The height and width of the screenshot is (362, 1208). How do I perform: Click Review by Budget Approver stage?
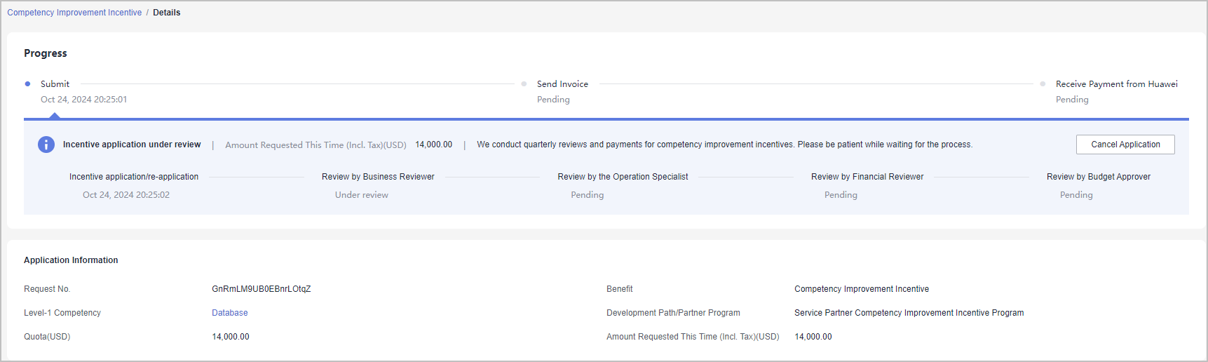pos(1098,177)
